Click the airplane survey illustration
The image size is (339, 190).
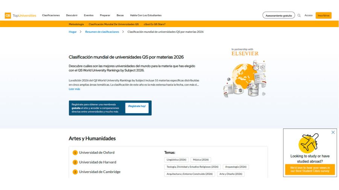point(309,142)
